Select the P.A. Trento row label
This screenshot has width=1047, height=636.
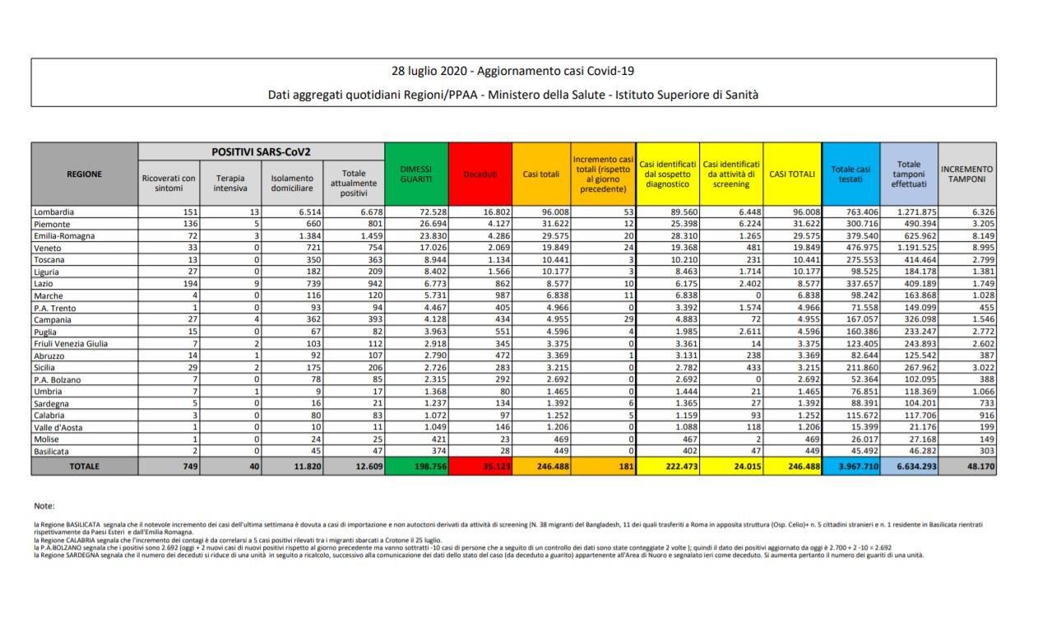coord(53,308)
